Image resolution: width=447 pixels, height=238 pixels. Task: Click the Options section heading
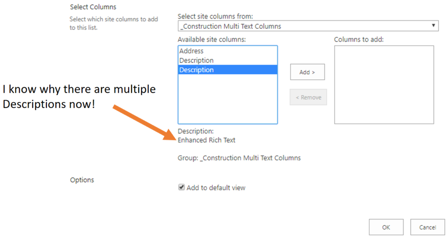pyautogui.click(x=82, y=180)
